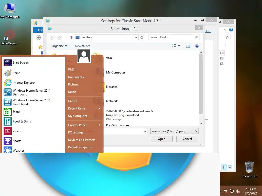The height and width of the screenshot is (196, 262).
Task: Open Windows Home Server 2011 Dashboard
Action: 34,92
